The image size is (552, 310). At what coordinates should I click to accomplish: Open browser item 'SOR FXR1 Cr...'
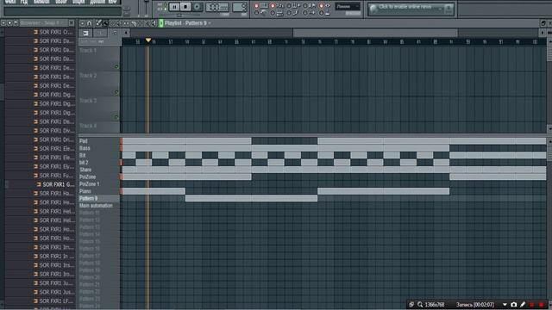(x=54, y=32)
